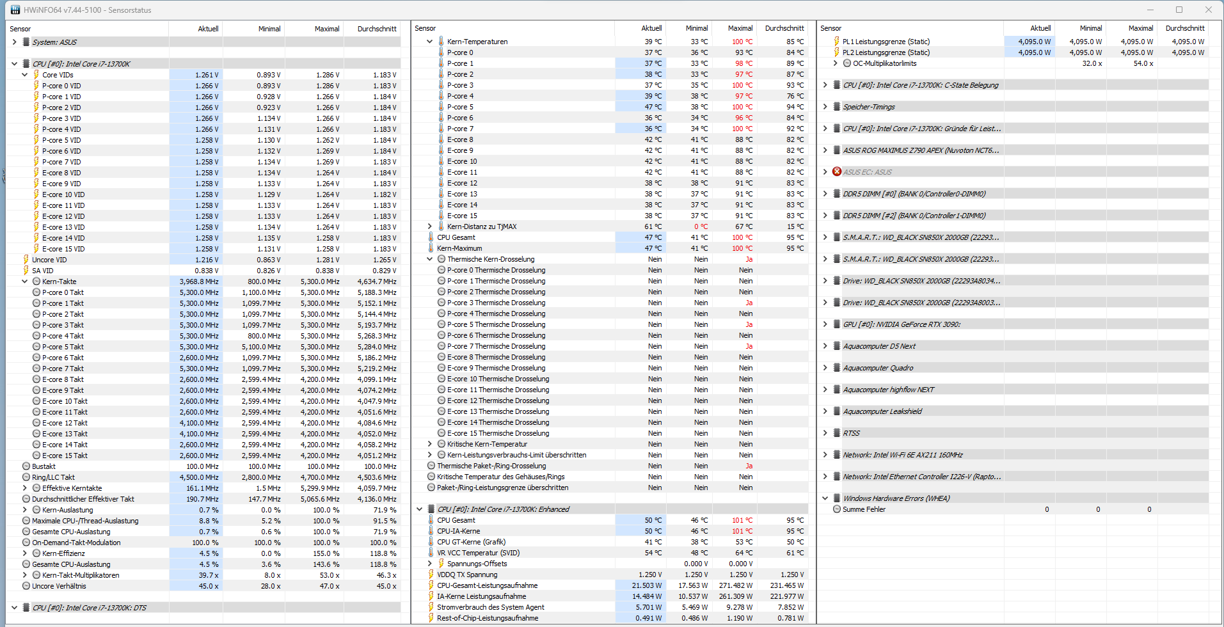Viewport: 1224px width, 627px height.
Task: Click the lightning icon of VDDQ TX Spannung
Action: click(x=431, y=575)
